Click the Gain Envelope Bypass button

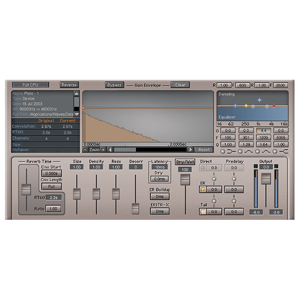coord(115,85)
